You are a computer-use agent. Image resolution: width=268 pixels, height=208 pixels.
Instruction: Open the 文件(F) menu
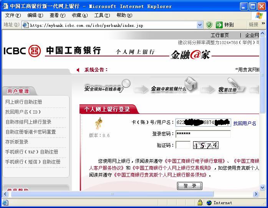tap(13, 15)
